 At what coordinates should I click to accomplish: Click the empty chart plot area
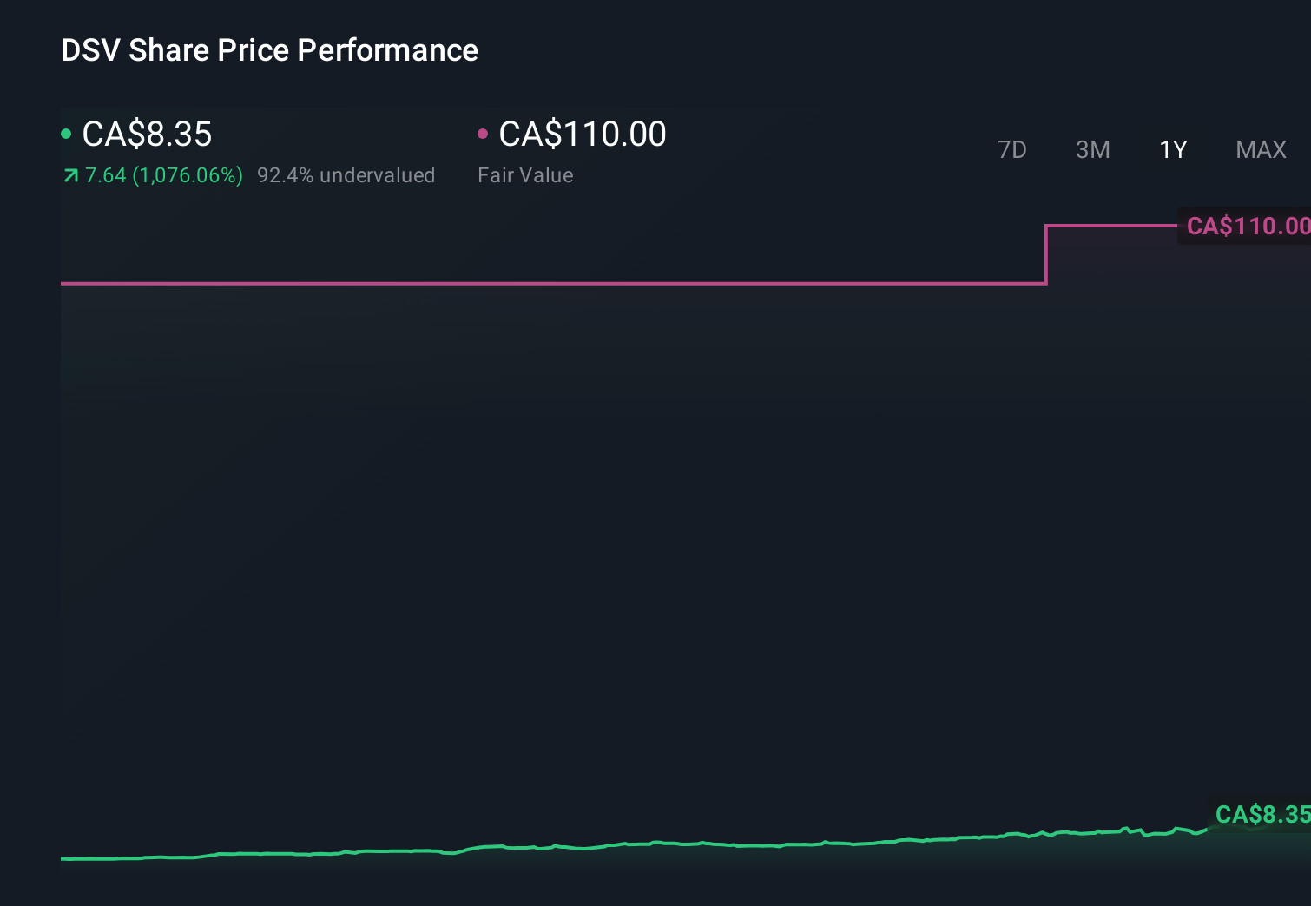608,521
